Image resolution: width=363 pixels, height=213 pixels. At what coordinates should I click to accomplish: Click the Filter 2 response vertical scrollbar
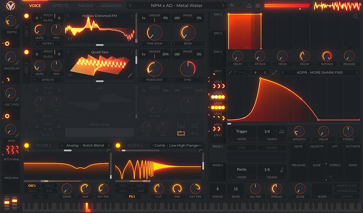203,166
